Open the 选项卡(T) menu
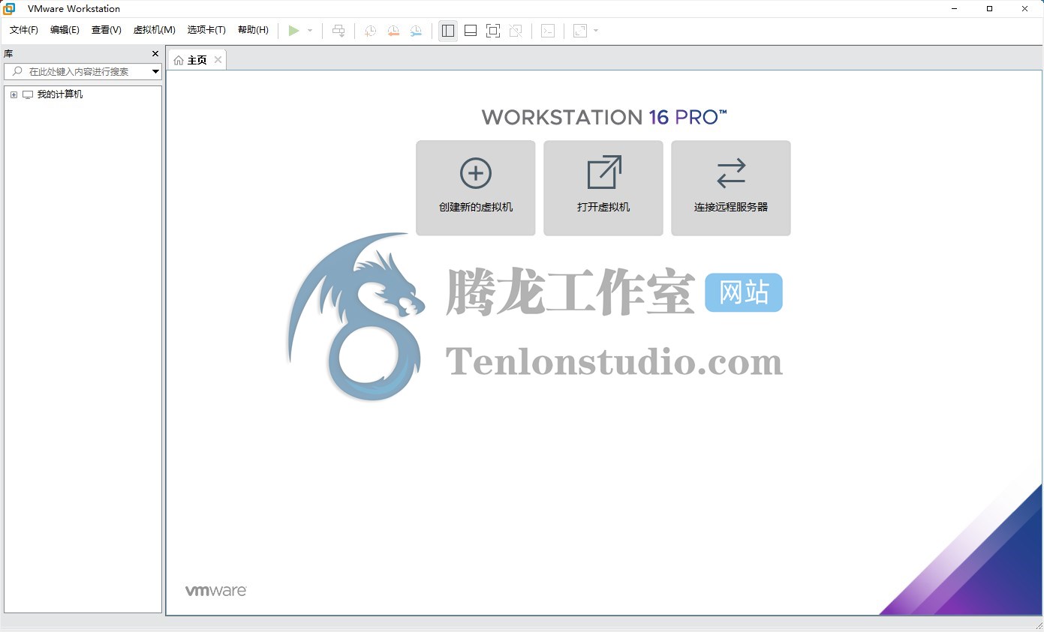This screenshot has height=632, width=1044. tap(206, 30)
